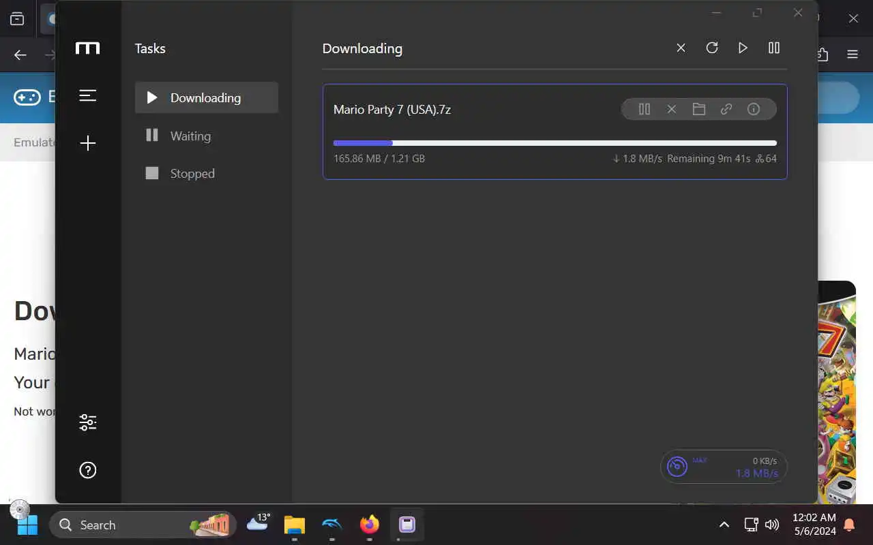This screenshot has width=873, height=545.
Task: Show hidden system tray icons
Action: coord(724,525)
